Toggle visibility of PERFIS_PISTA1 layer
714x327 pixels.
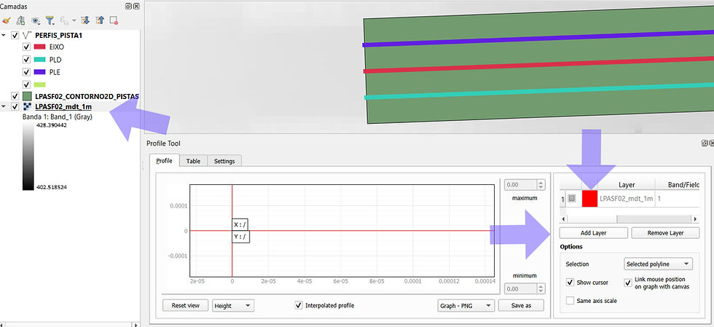15,35
